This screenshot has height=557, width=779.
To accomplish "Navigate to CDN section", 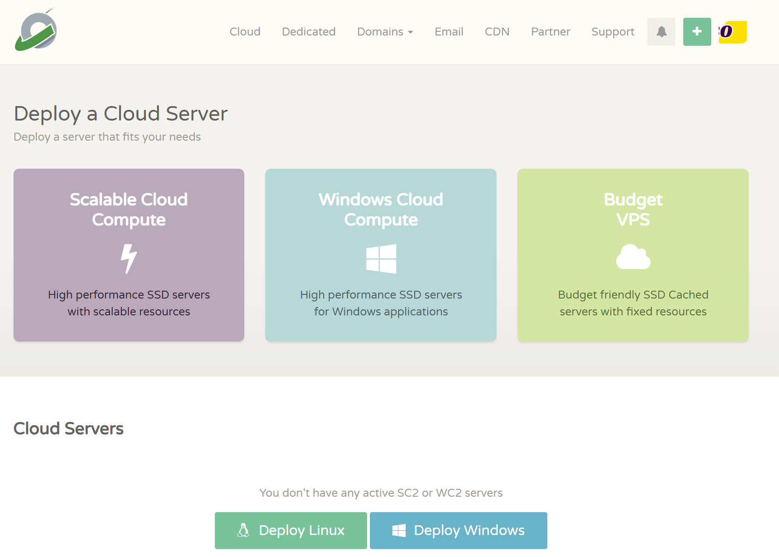I will pyautogui.click(x=497, y=32).
